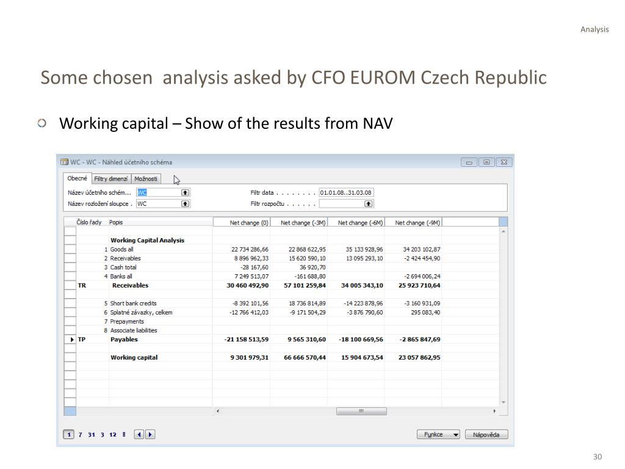Viewport: 625px width, 469px height.
Task: Maximize the WC account schedule window
Action: [x=486, y=162]
